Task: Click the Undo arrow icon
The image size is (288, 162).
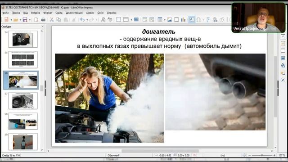Action: point(82,19)
